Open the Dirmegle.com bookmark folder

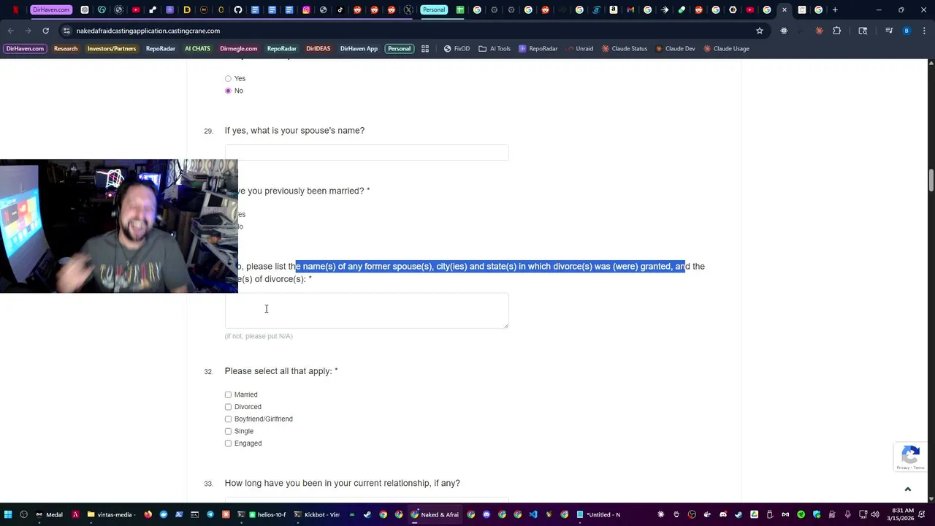coord(238,49)
